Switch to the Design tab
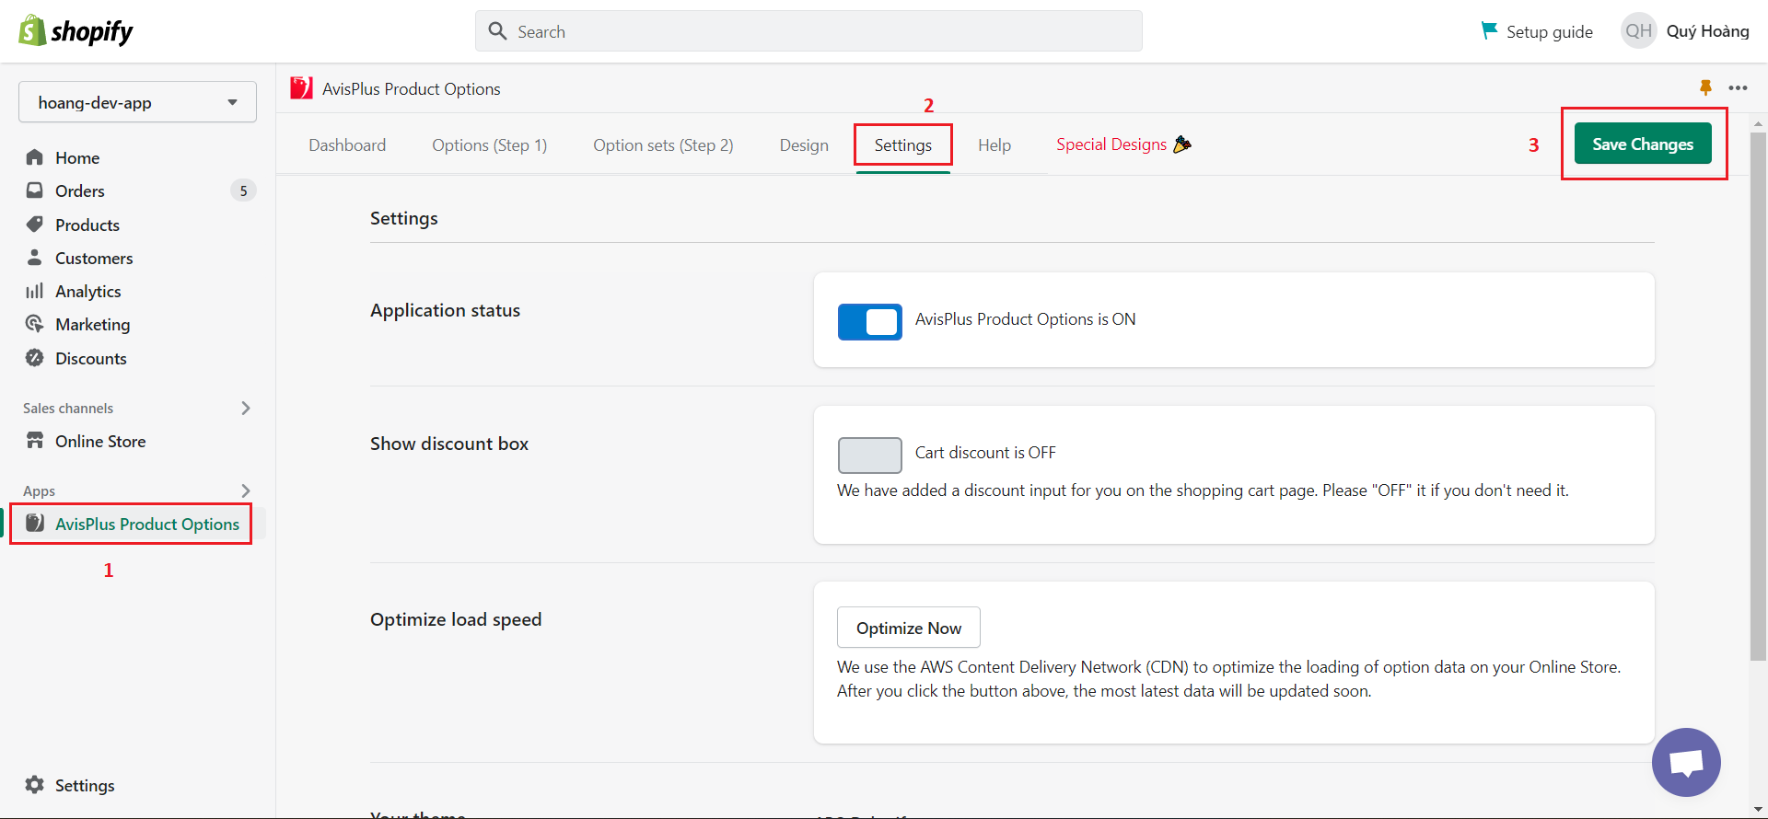1768x819 pixels. pos(804,145)
